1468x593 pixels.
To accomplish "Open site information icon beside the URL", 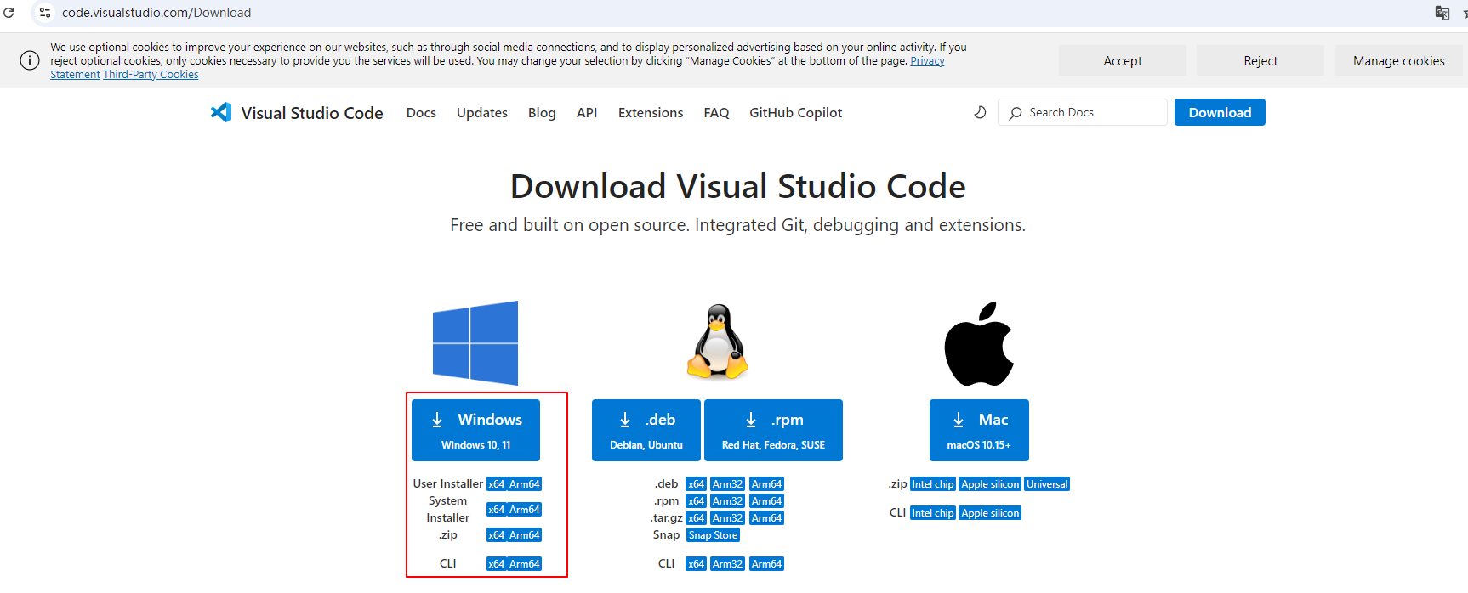I will [x=45, y=13].
